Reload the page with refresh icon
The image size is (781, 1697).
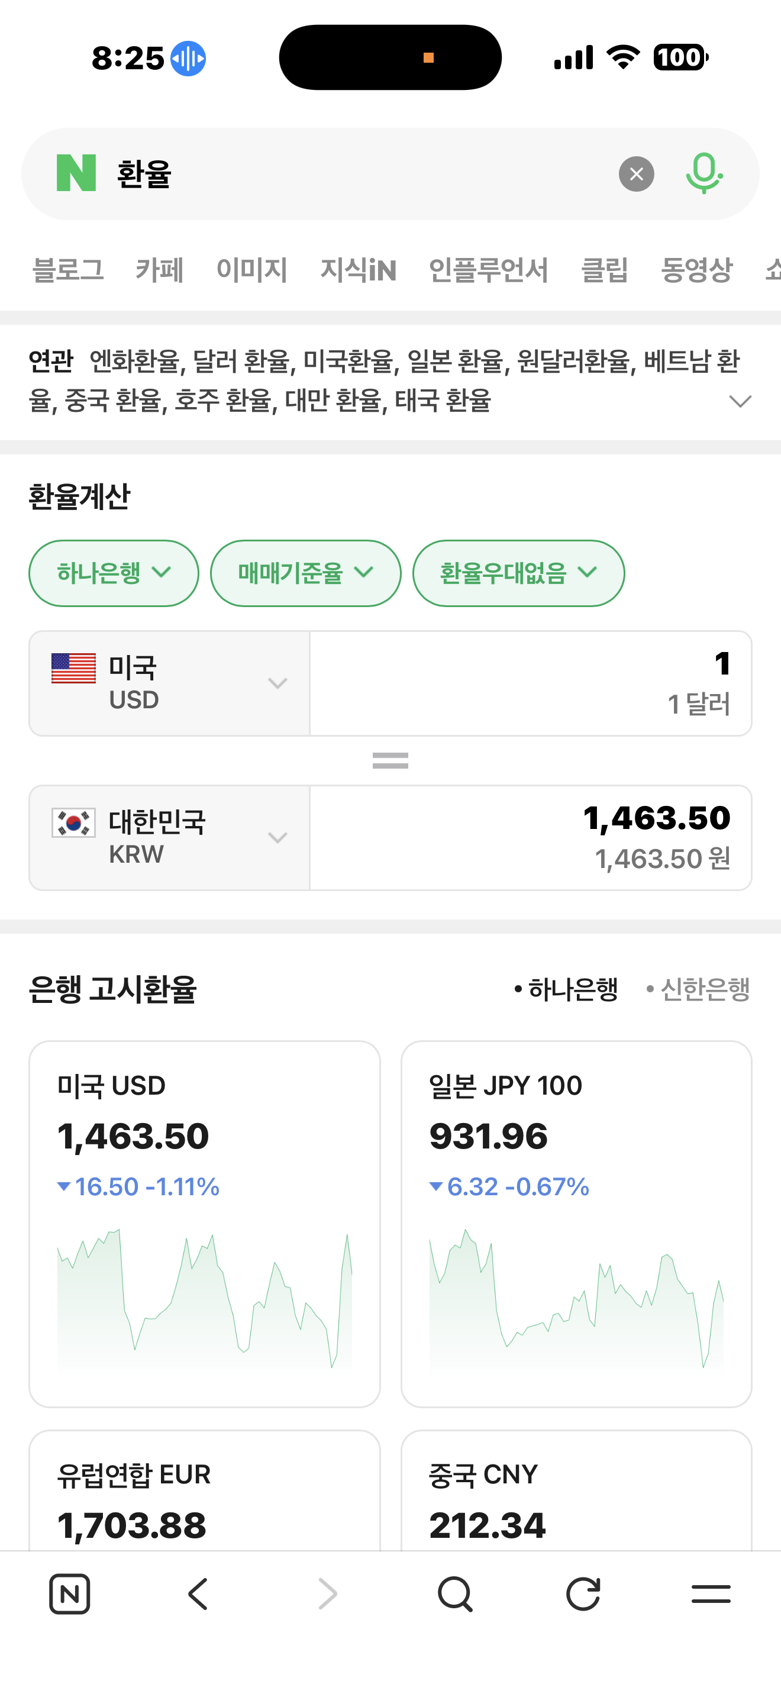tap(583, 1594)
